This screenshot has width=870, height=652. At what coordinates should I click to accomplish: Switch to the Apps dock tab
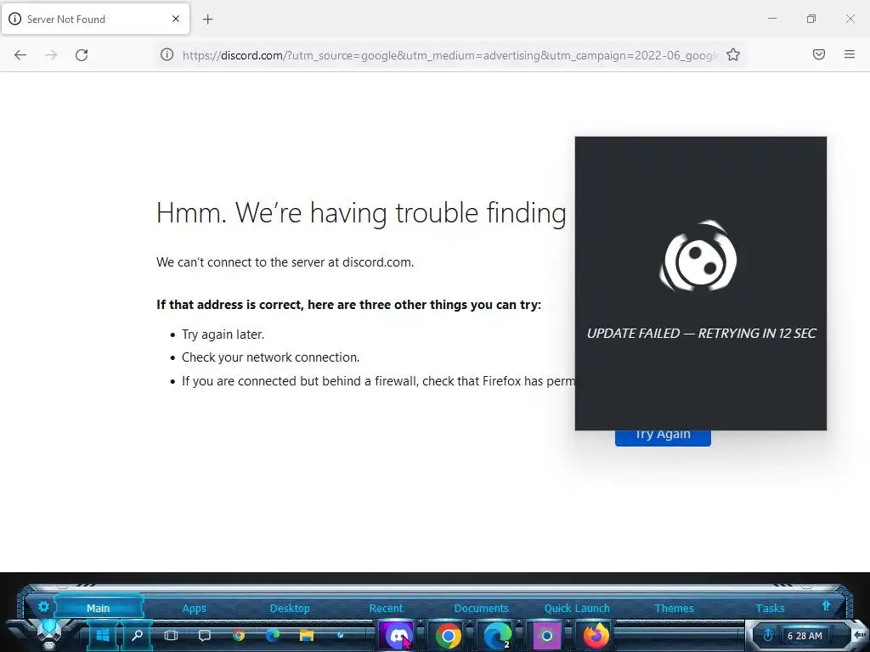pos(195,608)
